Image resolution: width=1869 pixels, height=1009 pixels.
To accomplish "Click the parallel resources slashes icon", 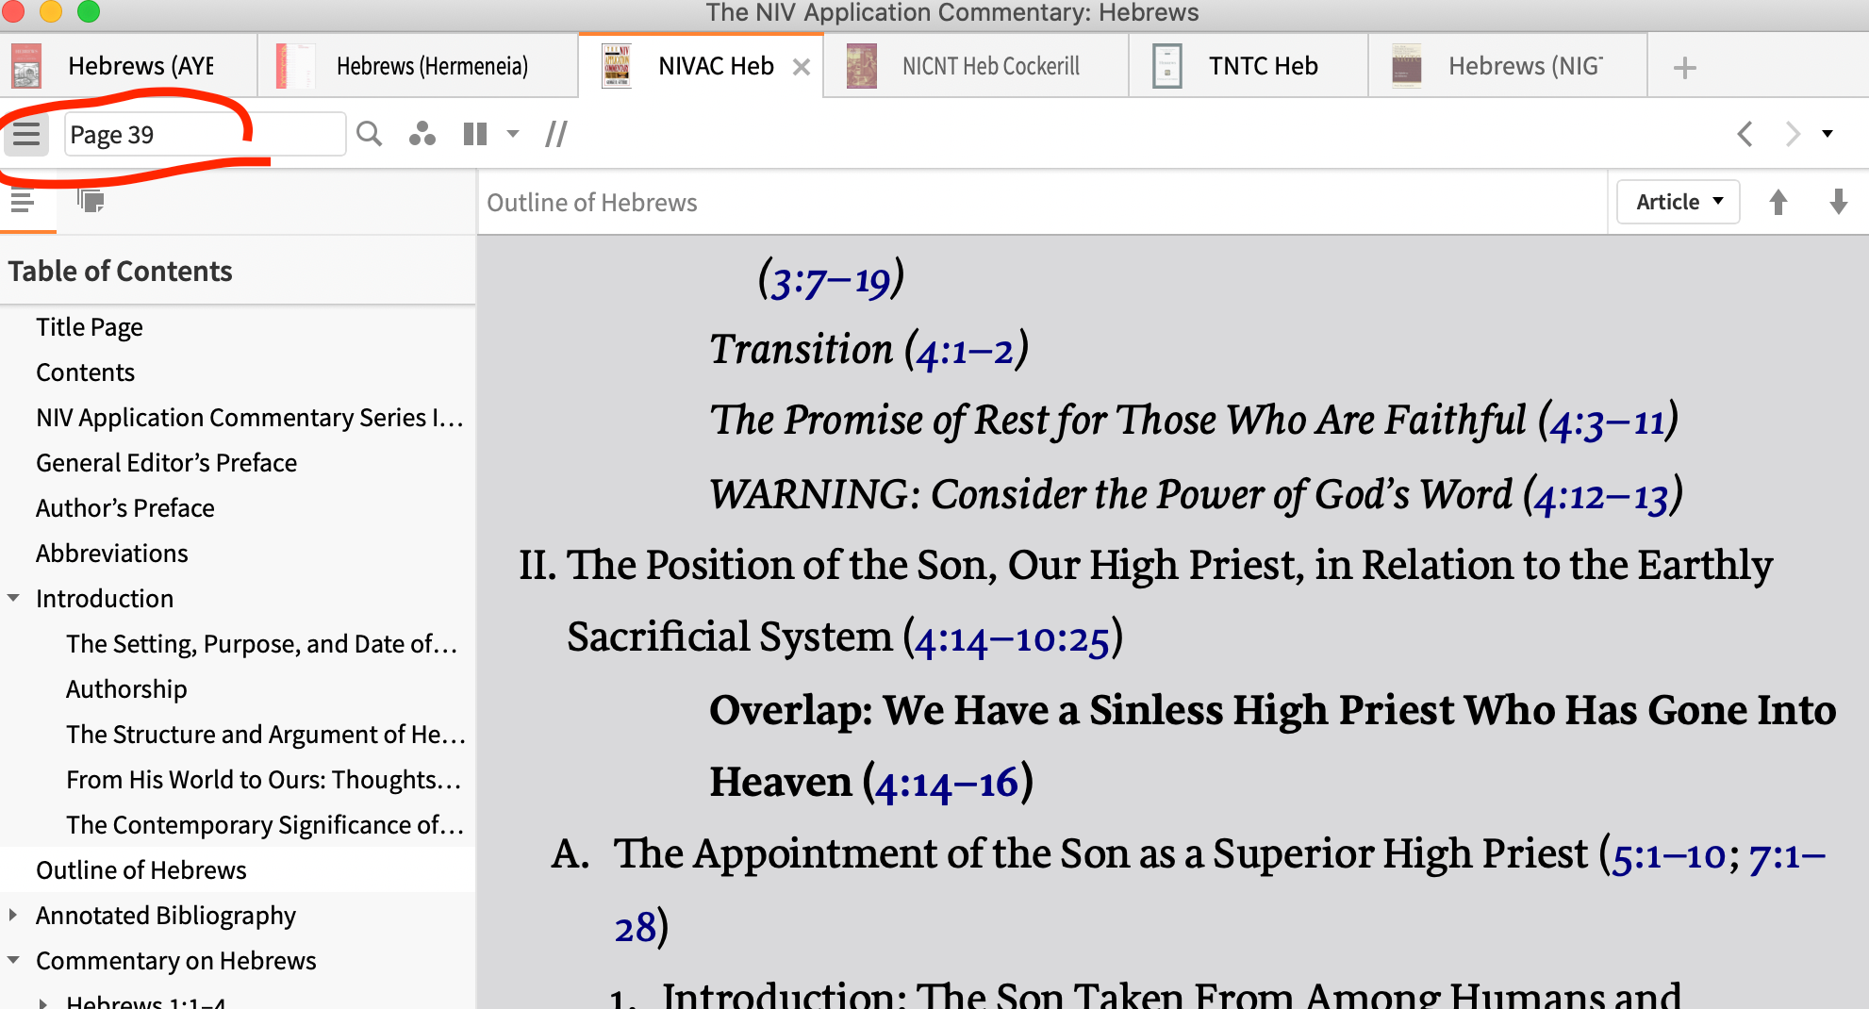I will click(x=556, y=134).
